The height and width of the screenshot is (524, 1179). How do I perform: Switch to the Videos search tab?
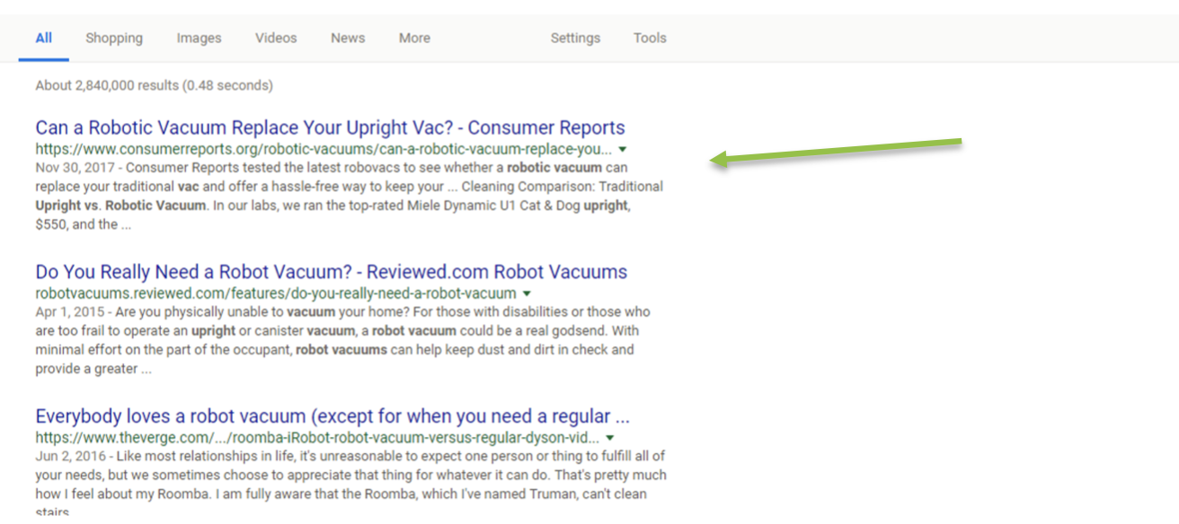coord(275,38)
